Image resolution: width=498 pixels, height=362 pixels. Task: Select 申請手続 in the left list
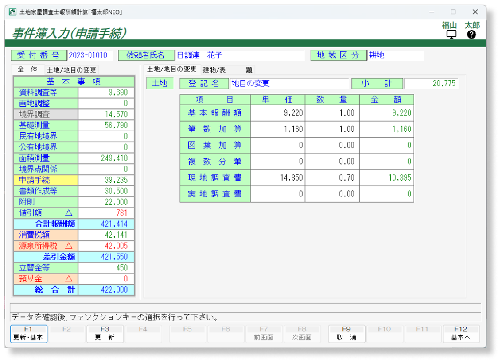click(46, 180)
